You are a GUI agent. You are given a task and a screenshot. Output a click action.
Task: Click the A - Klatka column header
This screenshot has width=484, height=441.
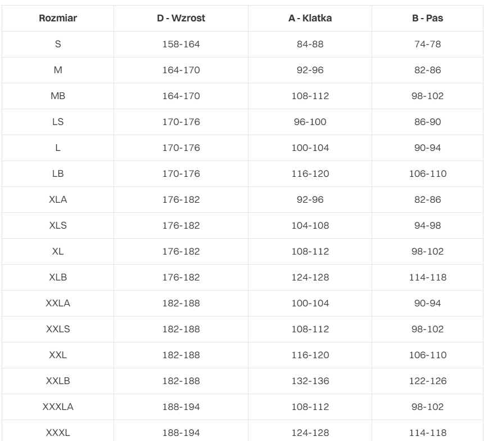tap(309, 19)
